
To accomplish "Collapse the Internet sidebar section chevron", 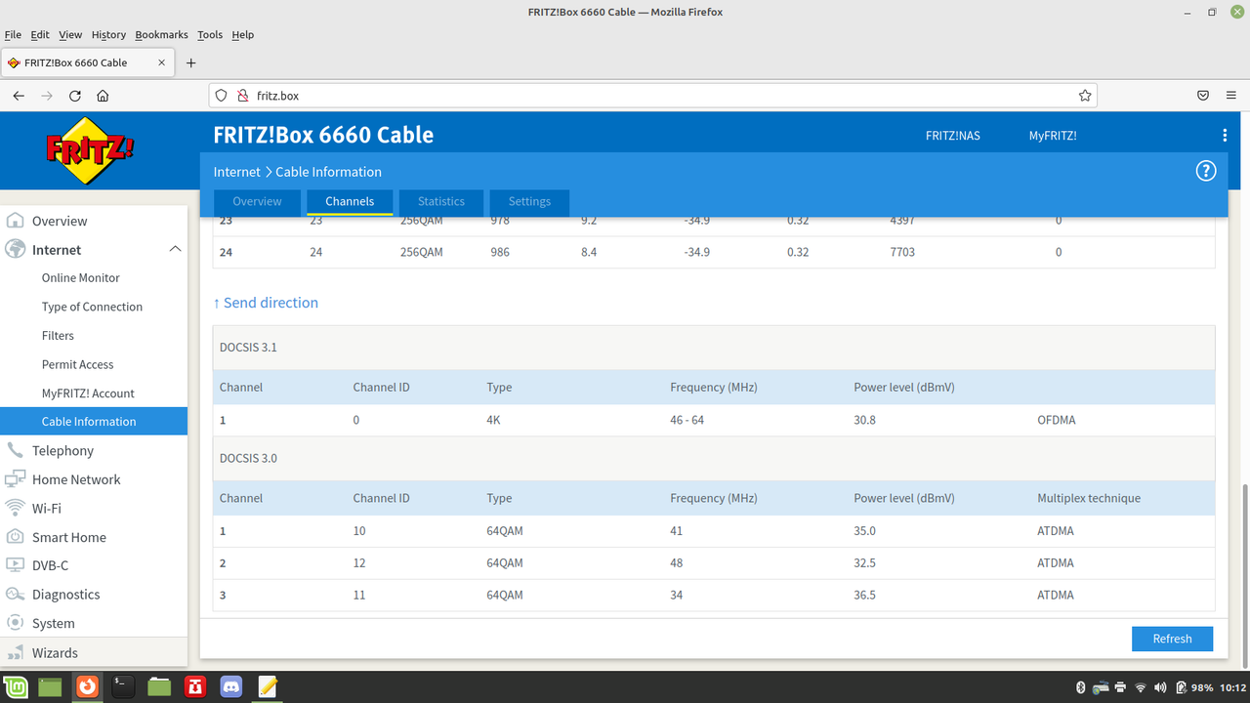I will (175, 250).
